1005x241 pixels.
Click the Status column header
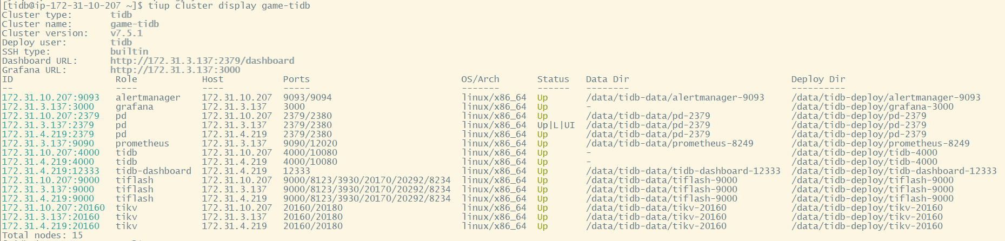pyautogui.click(x=554, y=79)
